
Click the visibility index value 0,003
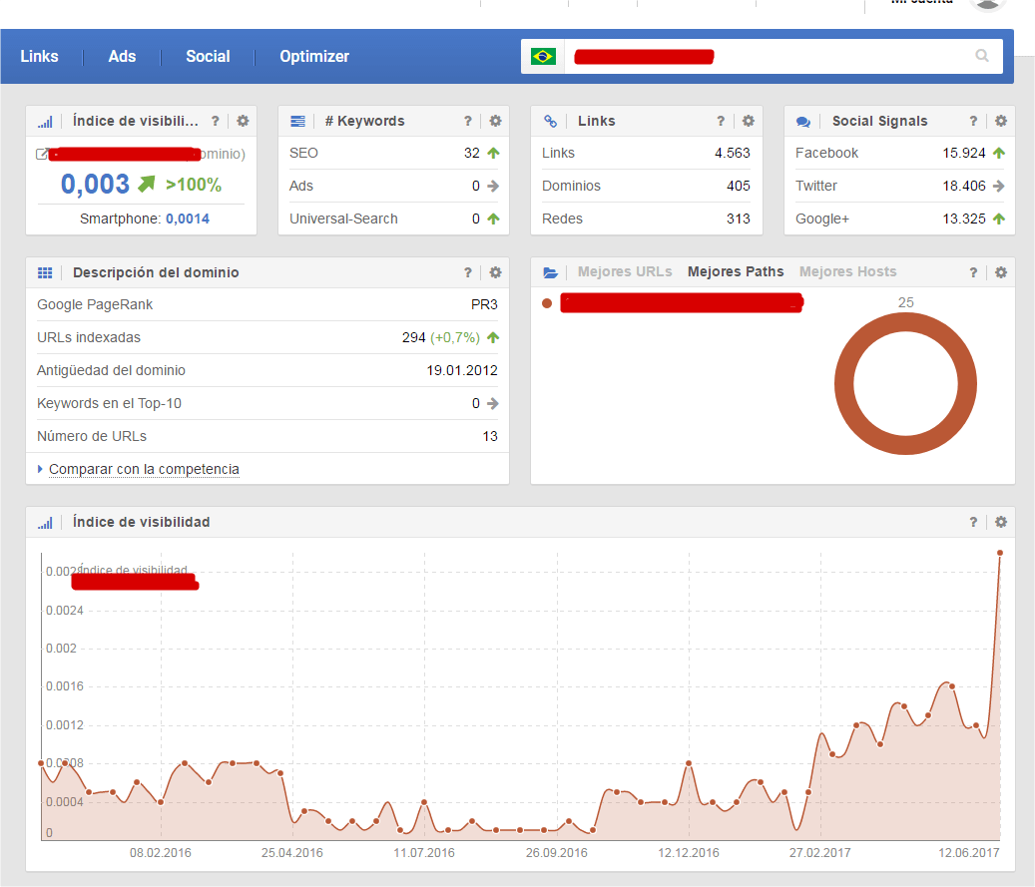(x=95, y=185)
